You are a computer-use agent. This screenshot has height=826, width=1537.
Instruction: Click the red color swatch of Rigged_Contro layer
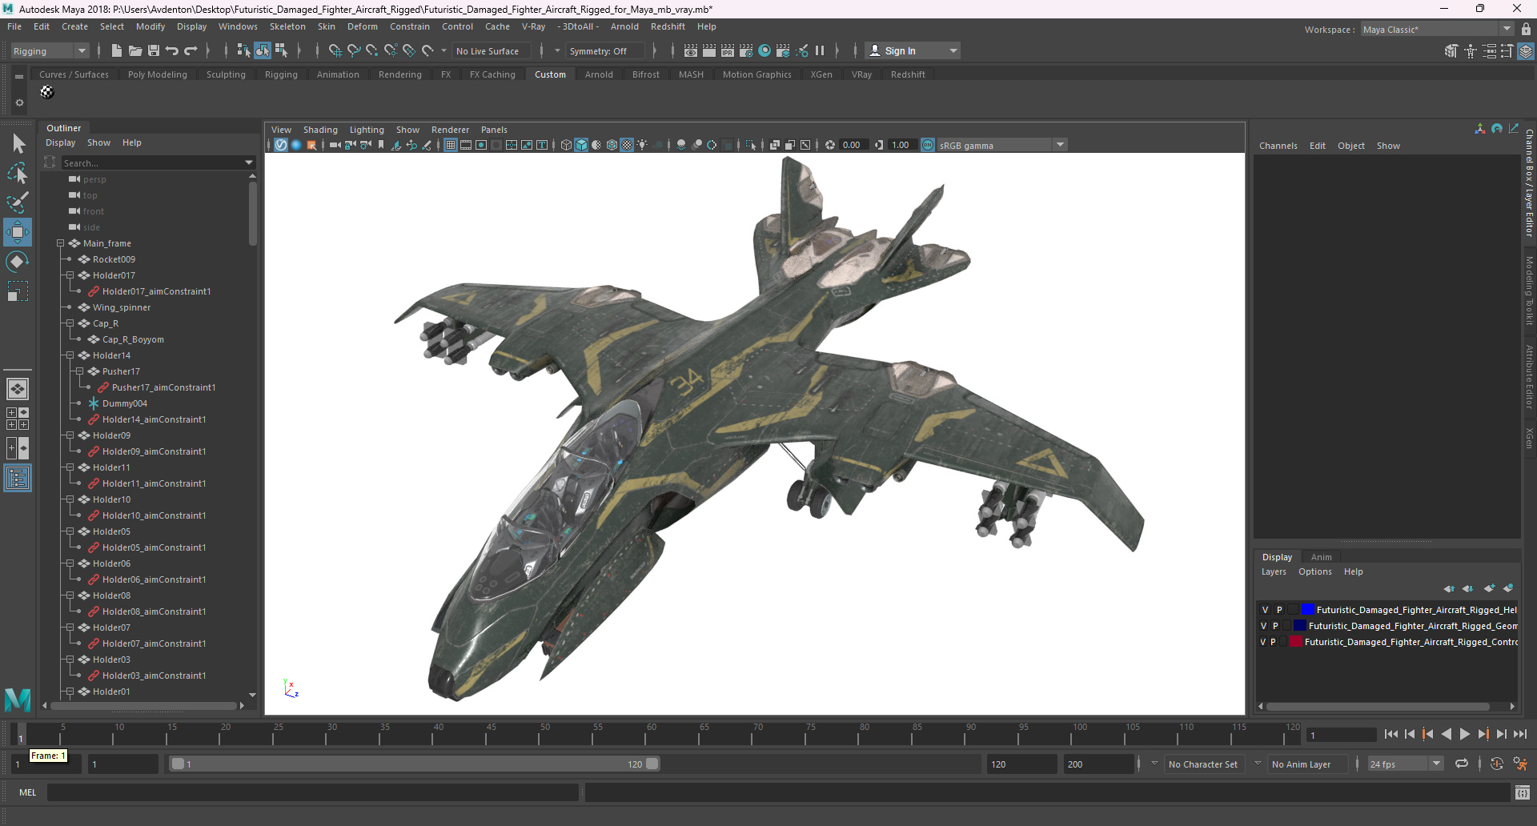(1296, 642)
